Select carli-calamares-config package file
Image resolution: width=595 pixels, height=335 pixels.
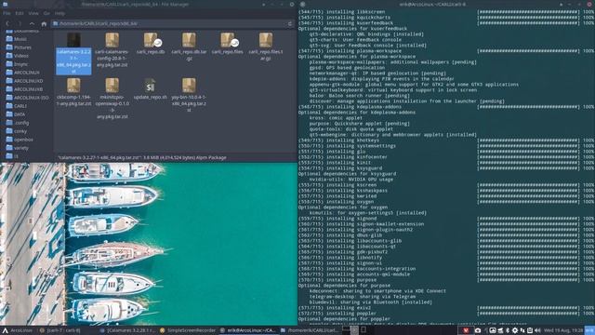(x=112, y=50)
